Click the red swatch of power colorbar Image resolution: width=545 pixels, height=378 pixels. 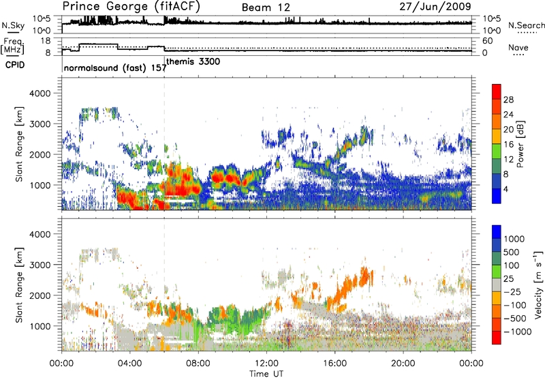497,92
